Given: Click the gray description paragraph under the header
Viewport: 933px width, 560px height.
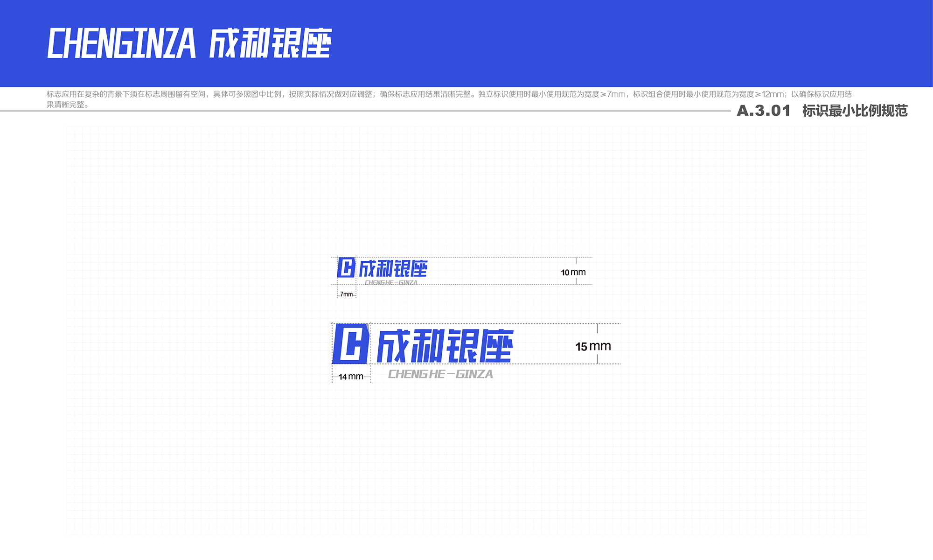Looking at the screenshot, I should (x=449, y=99).
